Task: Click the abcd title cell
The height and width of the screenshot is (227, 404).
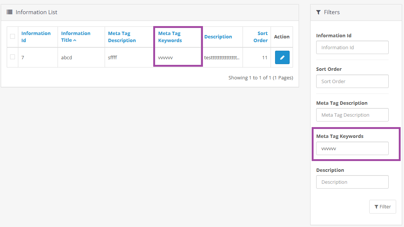Action: (x=67, y=58)
